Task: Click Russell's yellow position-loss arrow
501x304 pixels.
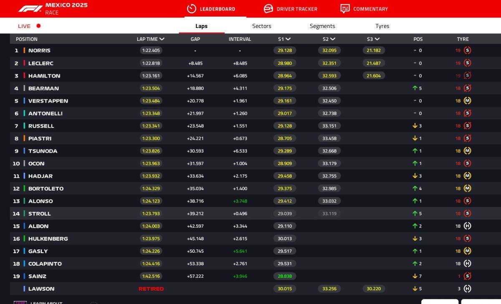Action: point(415,126)
